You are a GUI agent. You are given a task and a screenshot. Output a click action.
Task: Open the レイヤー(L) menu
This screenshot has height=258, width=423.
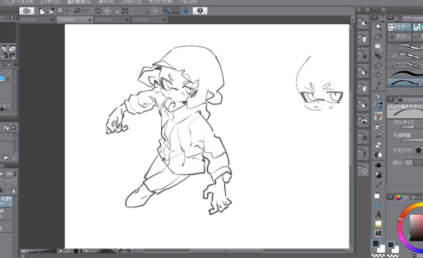(50, 2)
